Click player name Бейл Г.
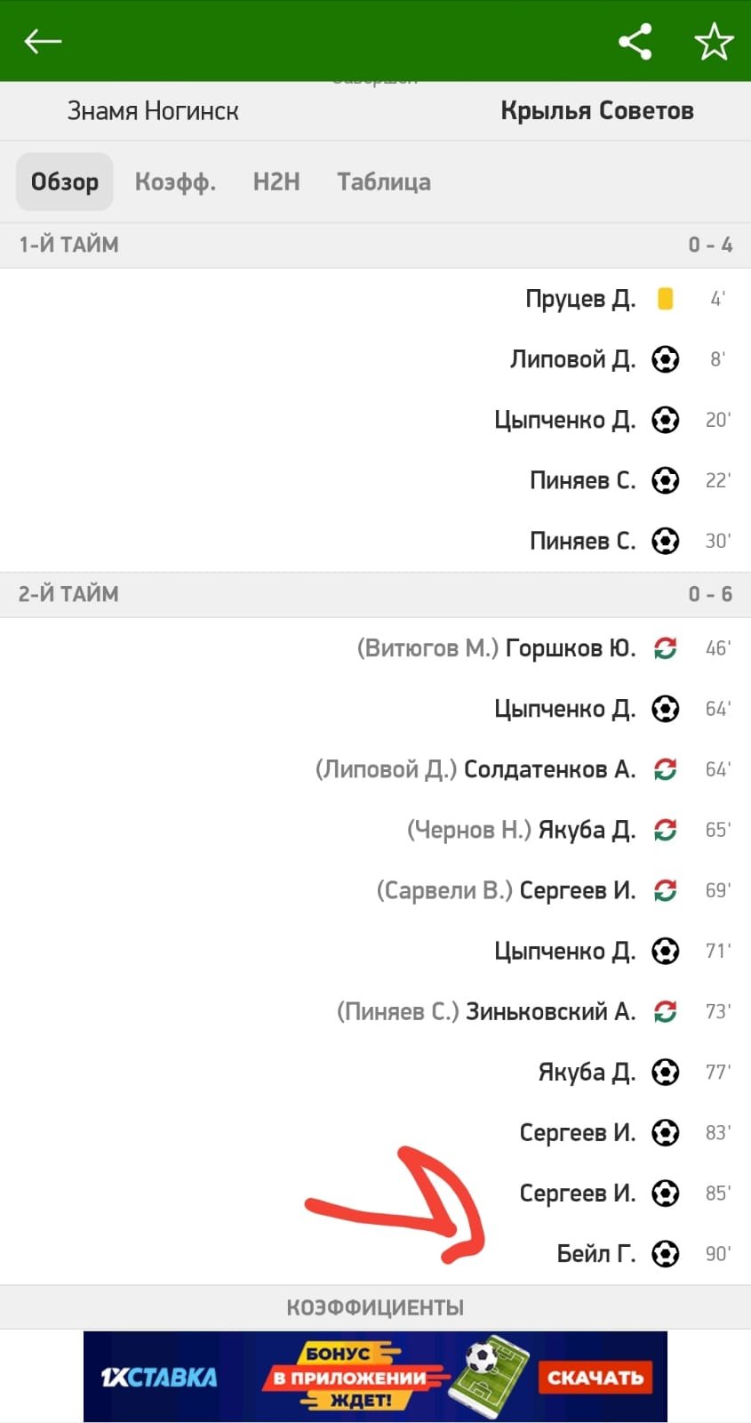The width and height of the screenshot is (751, 1423). pyautogui.click(x=595, y=1254)
